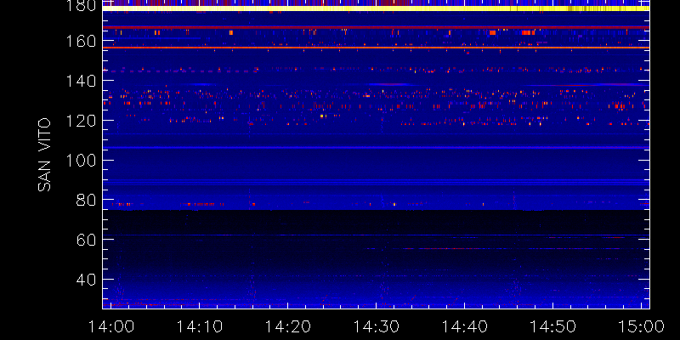Image resolution: width=680 pixels, height=340 pixels.
Task: Click the 140 frequency axis label
Action: tap(81, 81)
